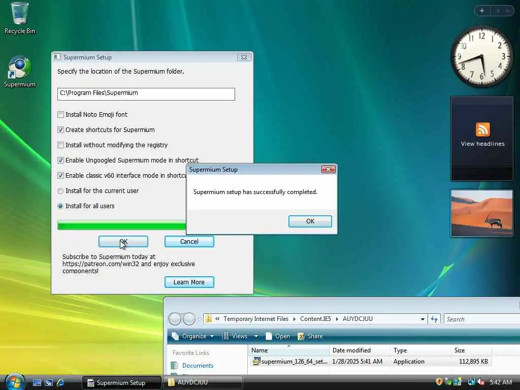Click Explorer back navigation button

(x=175, y=319)
